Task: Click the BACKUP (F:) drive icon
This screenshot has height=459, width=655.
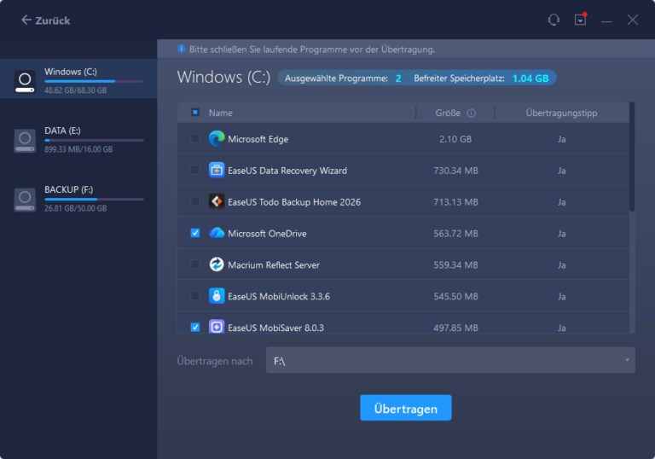Action: click(x=25, y=200)
